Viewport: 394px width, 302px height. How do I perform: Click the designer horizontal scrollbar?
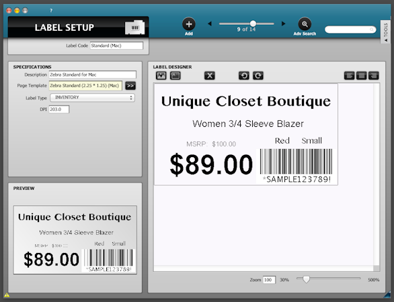[264, 268]
